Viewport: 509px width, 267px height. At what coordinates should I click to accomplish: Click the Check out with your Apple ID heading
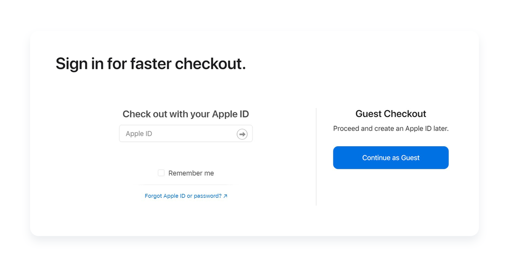click(x=186, y=114)
